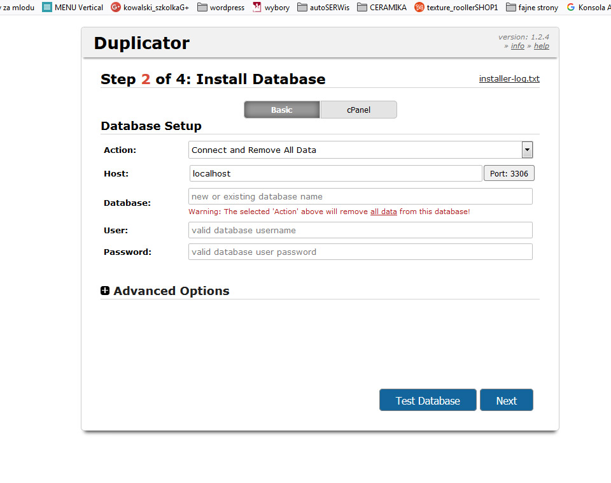Open the fajne strony bookmarks folder
This screenshot has width=611, height=483.
[532, 8]
